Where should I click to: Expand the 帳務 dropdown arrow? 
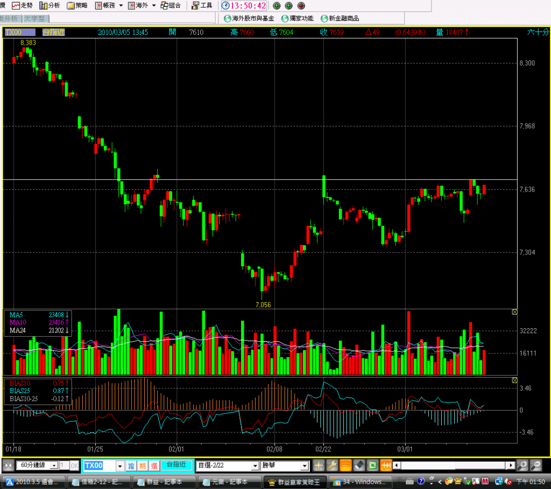(121, 5)
